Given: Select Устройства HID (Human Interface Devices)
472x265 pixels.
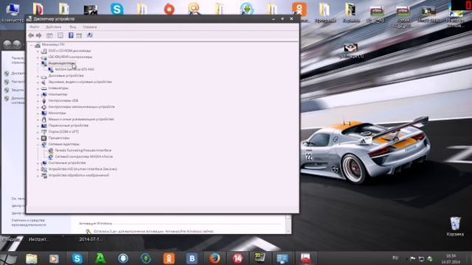Looking at the screenshot, I should coord(83,169).
